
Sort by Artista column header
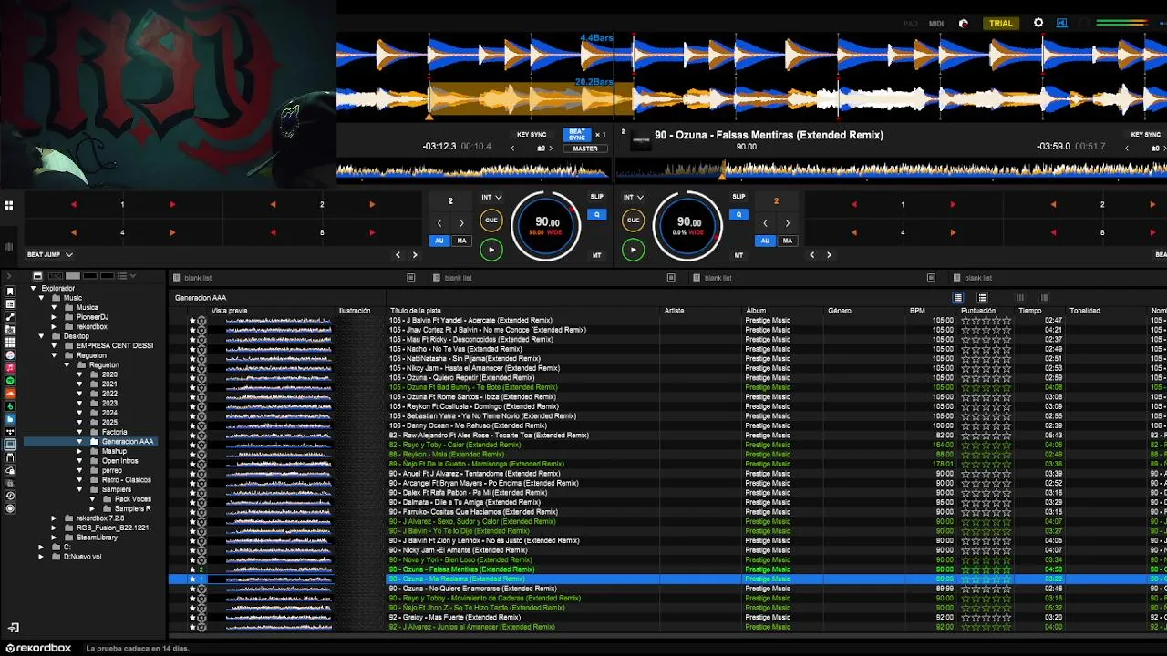[x=675, y=311]
